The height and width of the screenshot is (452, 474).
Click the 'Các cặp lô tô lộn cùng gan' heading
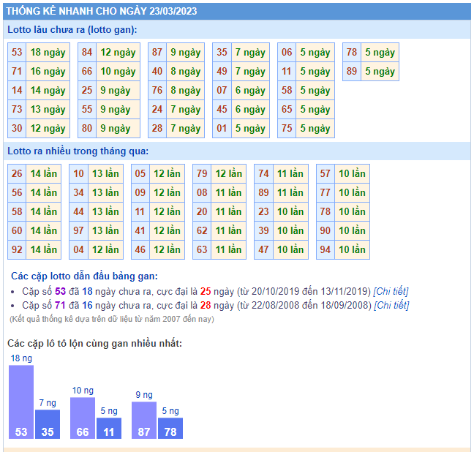(94, 343)
